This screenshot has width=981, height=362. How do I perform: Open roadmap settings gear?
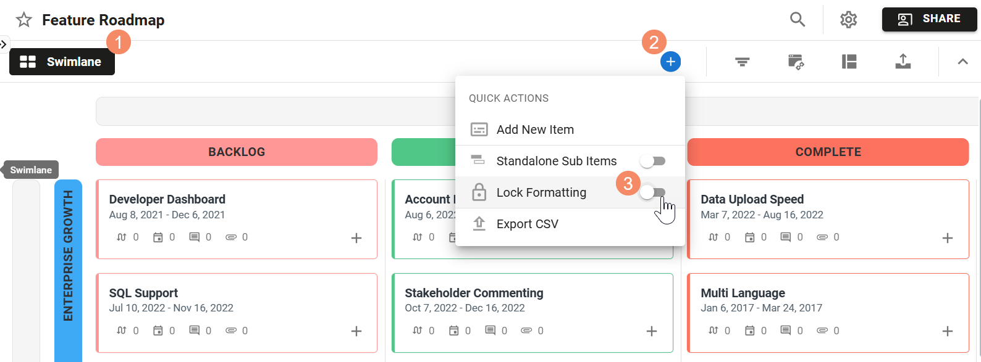coord(849,20)
